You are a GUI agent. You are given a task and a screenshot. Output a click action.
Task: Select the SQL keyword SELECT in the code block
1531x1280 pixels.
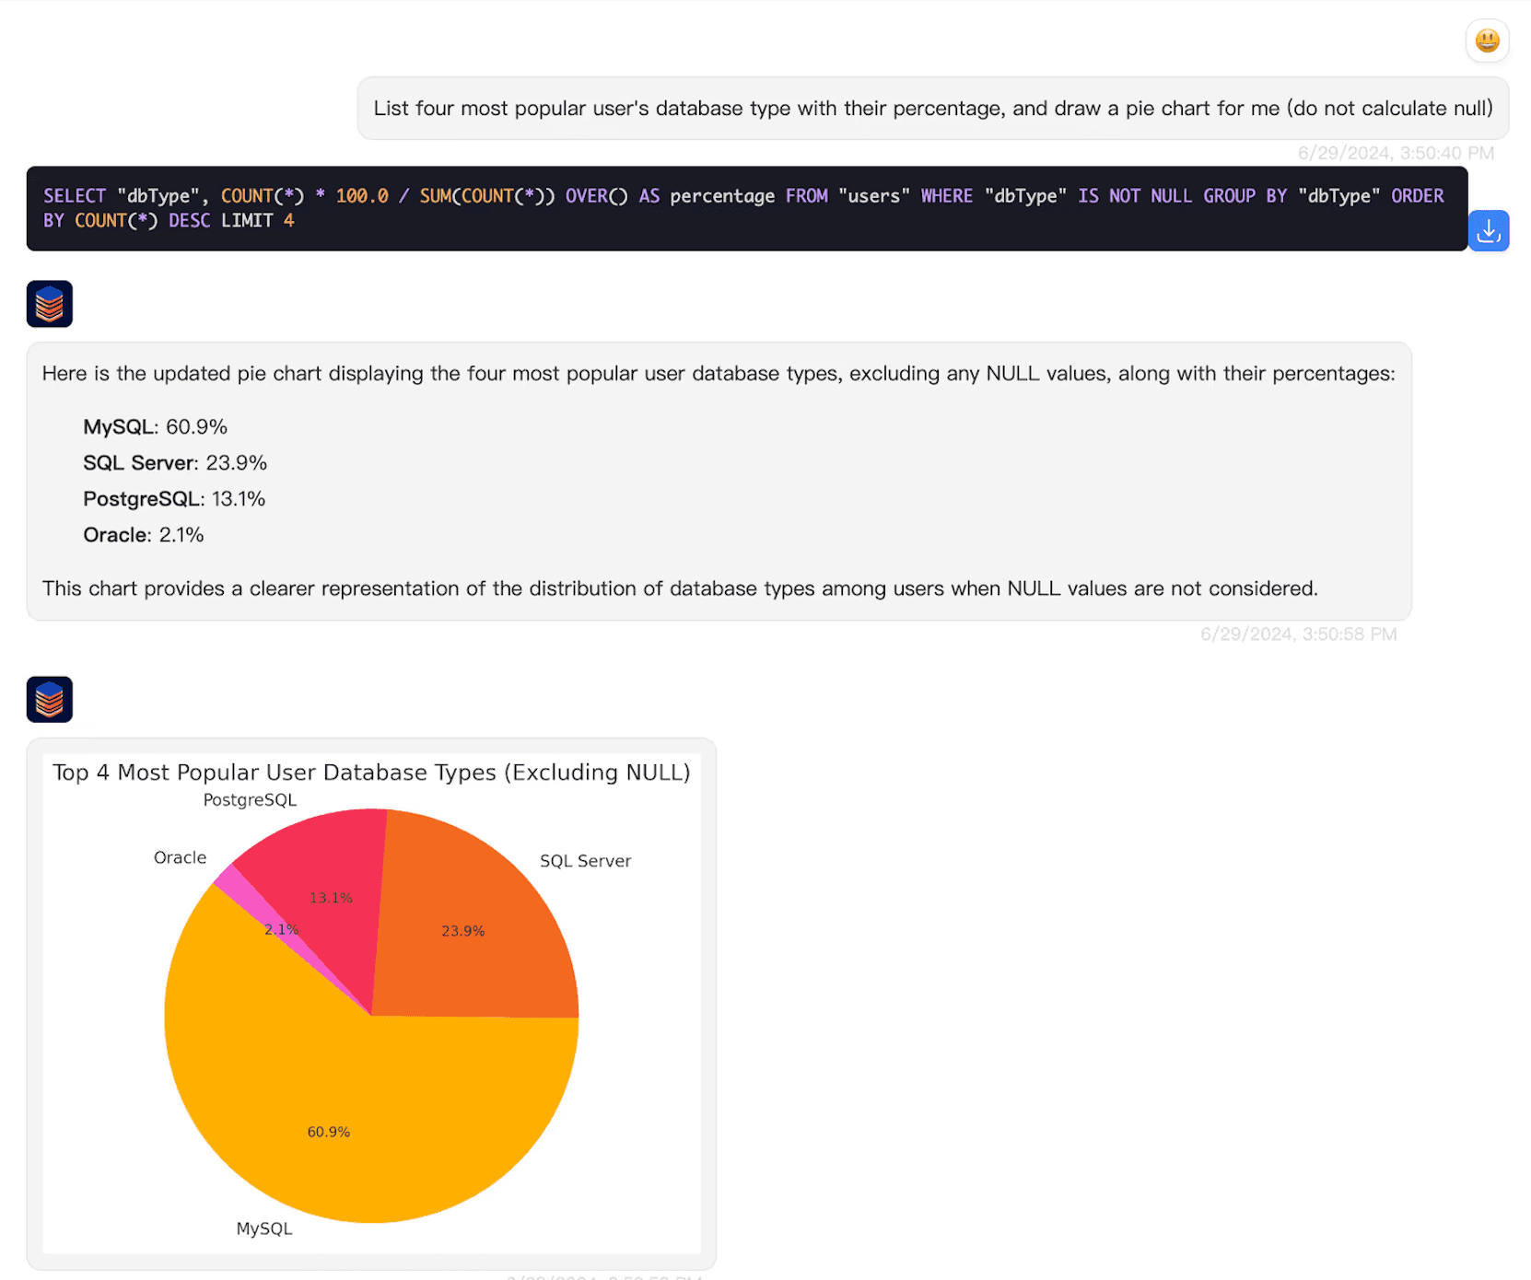(74, 195)
